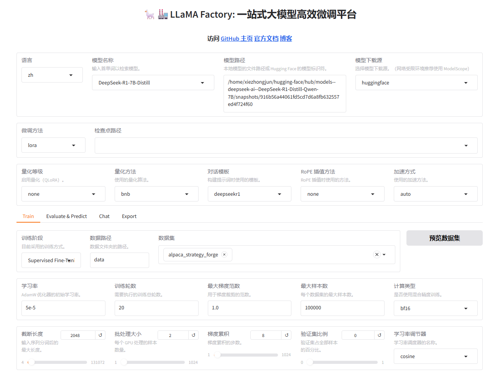The width and height of the screenshot is (495, 375).
Task: Click the 学习率 field containing 5e-5
Action: 63,308
